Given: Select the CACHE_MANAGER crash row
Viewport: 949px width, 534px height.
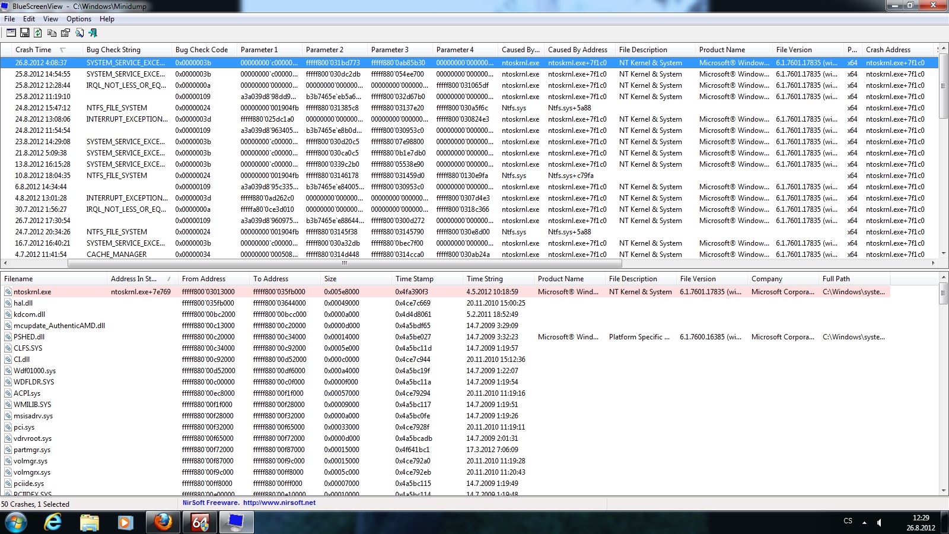Looking at the screenshot, I should pyautogui.click(x=116, y=255).
